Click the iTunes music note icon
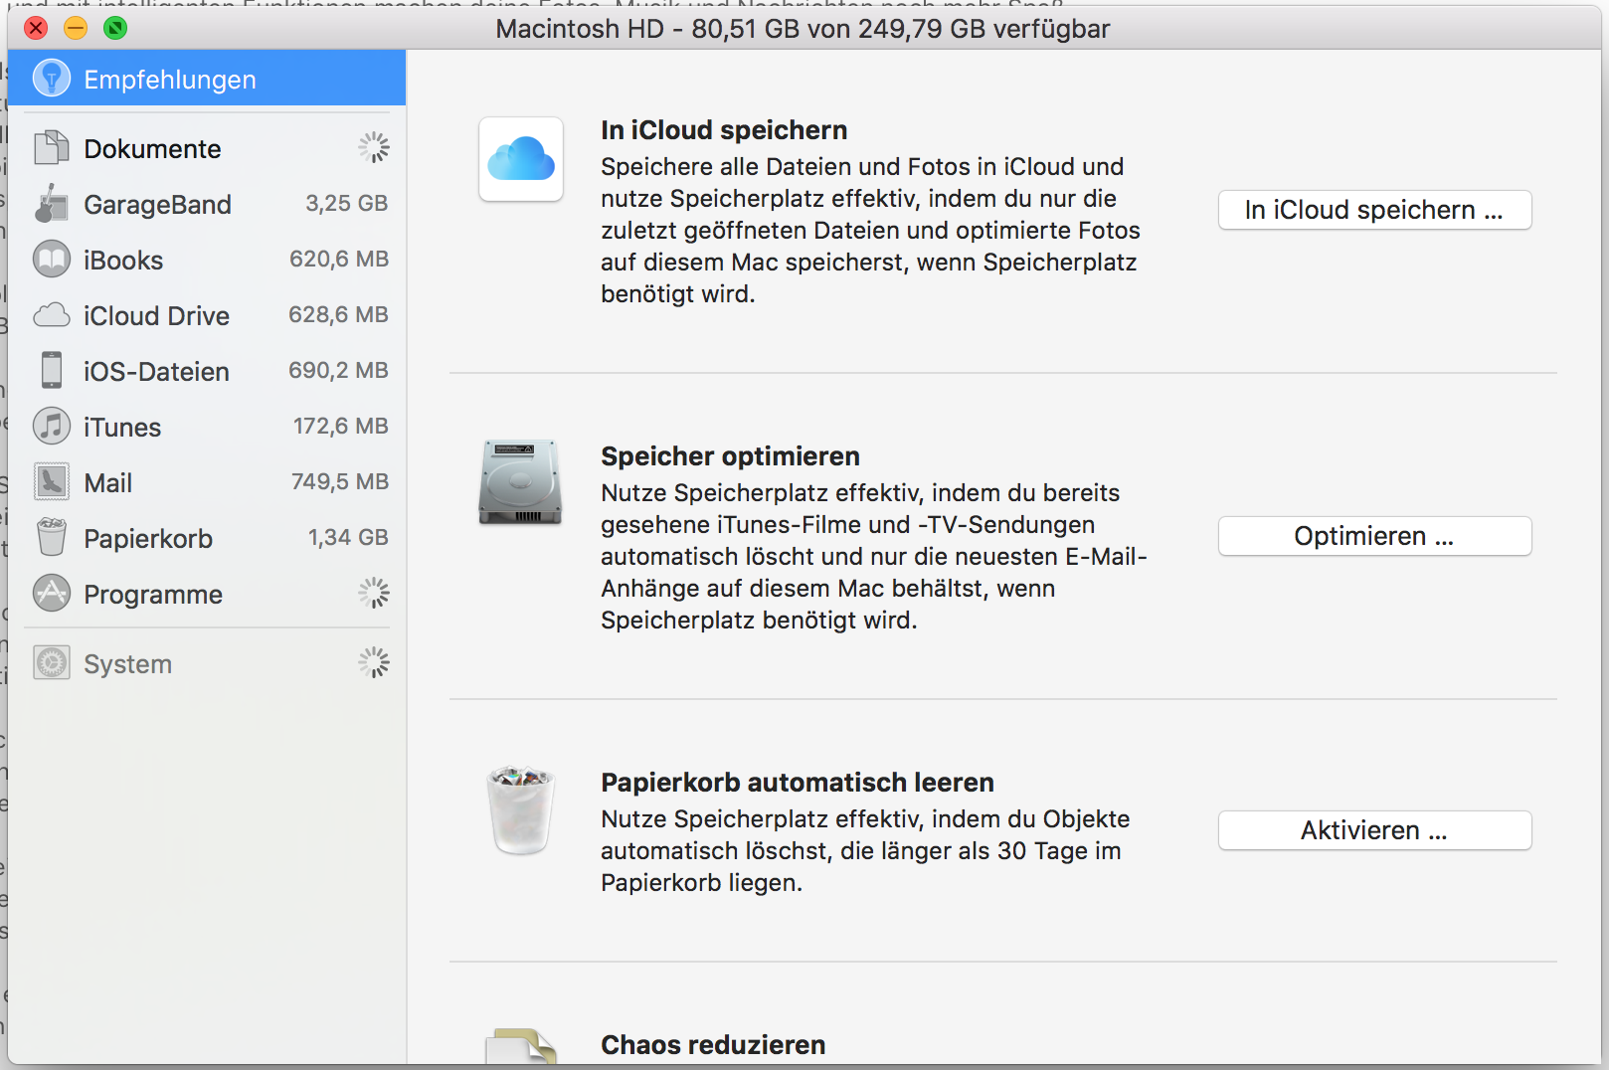Viewport: 1609px width, 1070px height. click(51, 427)
